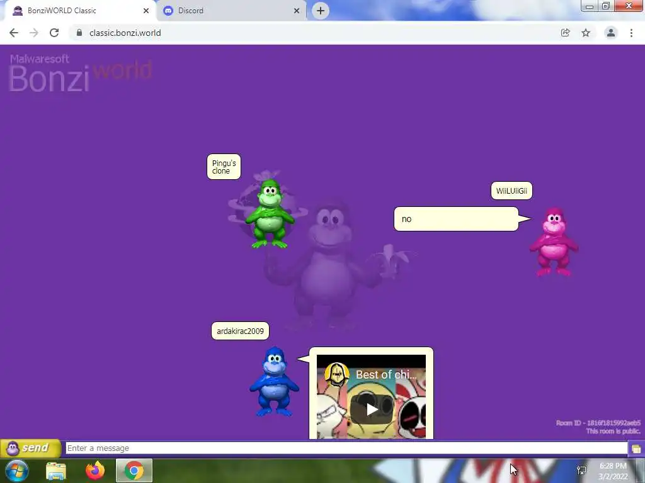Click the padlock site info icon
The width and height of the screenshot is (645, 483).
pyautogui.click(x=79, y=33)
